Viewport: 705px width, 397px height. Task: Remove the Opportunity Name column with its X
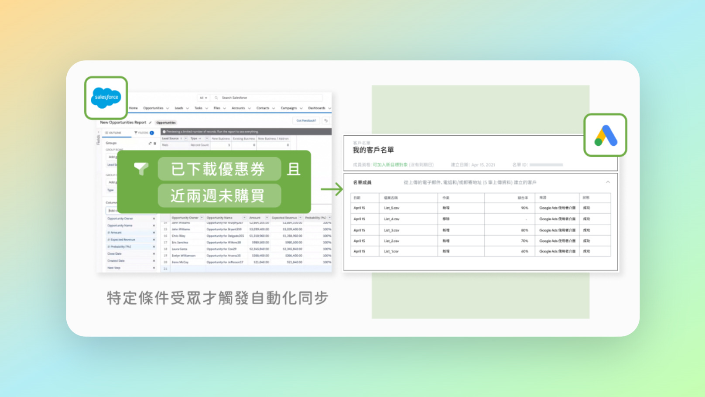point(154,226)
